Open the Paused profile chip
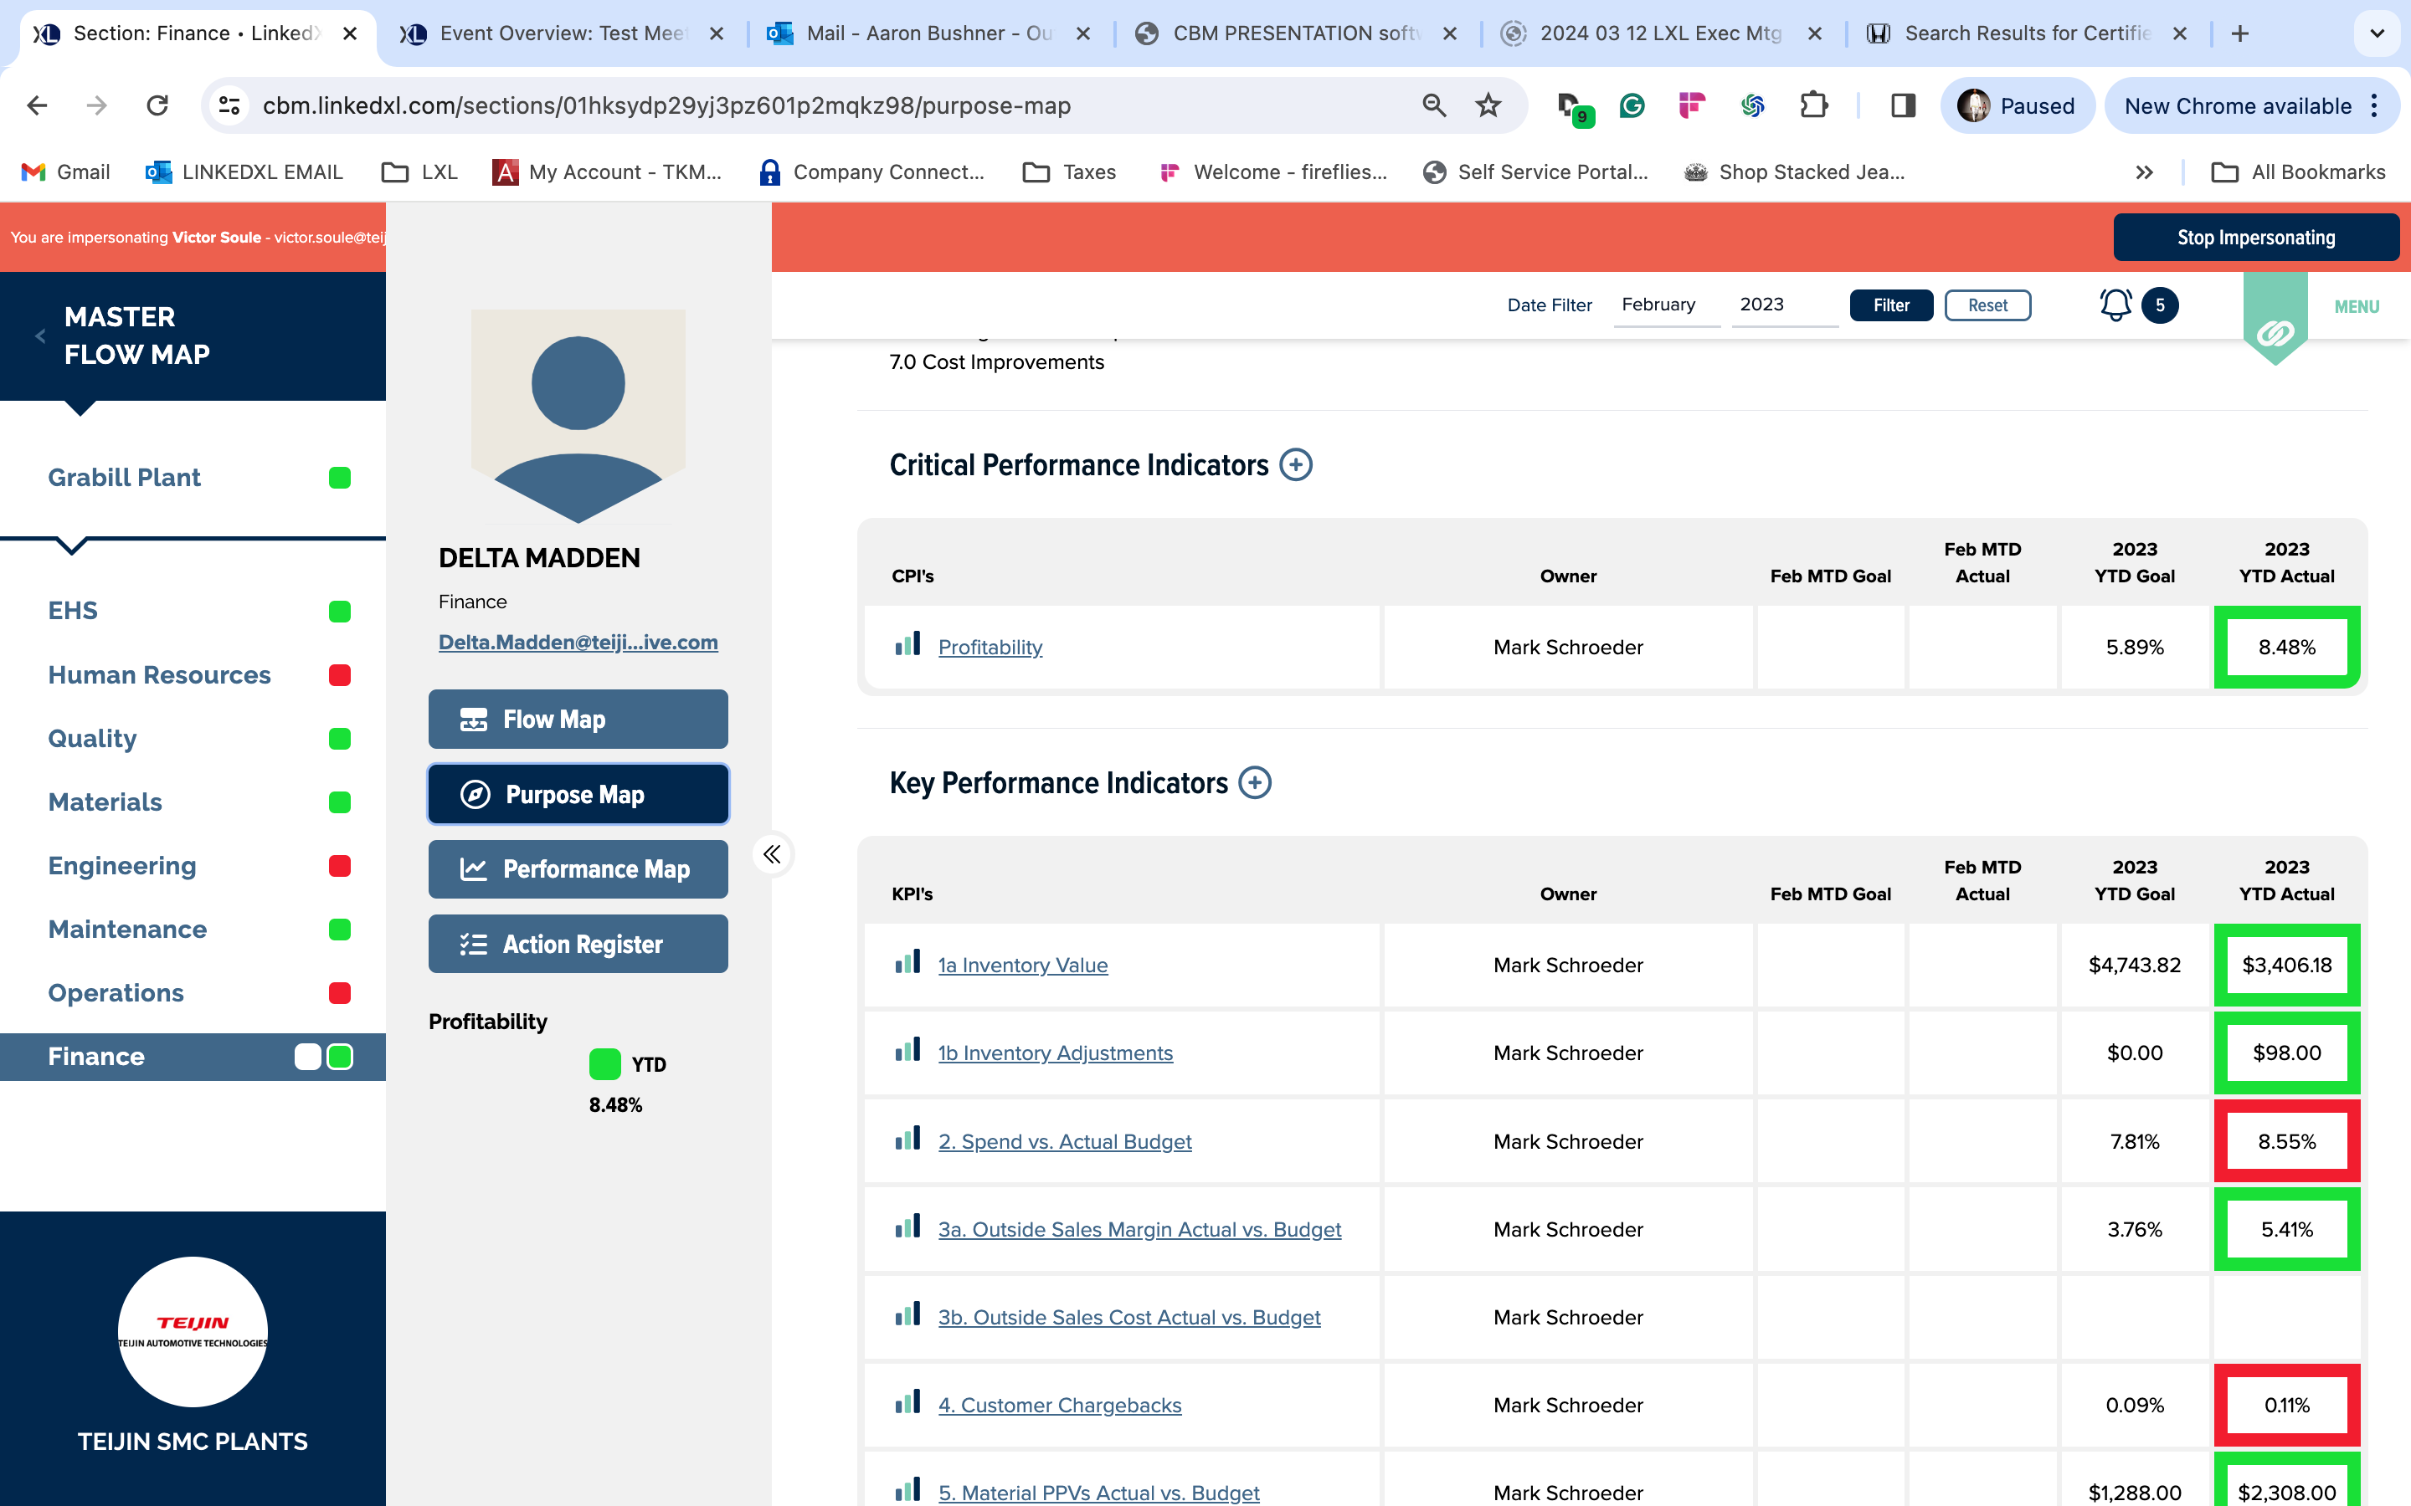Image resolution: width=2411 pixels, height=1506 pixels. (2017, 105)
